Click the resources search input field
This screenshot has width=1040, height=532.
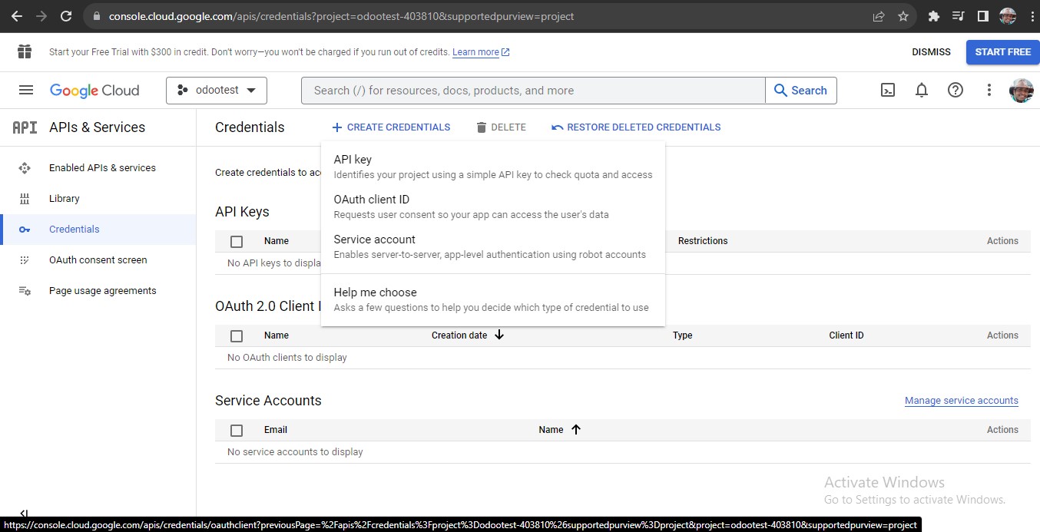click(533, 91)
